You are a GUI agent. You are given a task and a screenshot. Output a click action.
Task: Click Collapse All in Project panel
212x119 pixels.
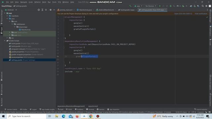tap(46, 10)
